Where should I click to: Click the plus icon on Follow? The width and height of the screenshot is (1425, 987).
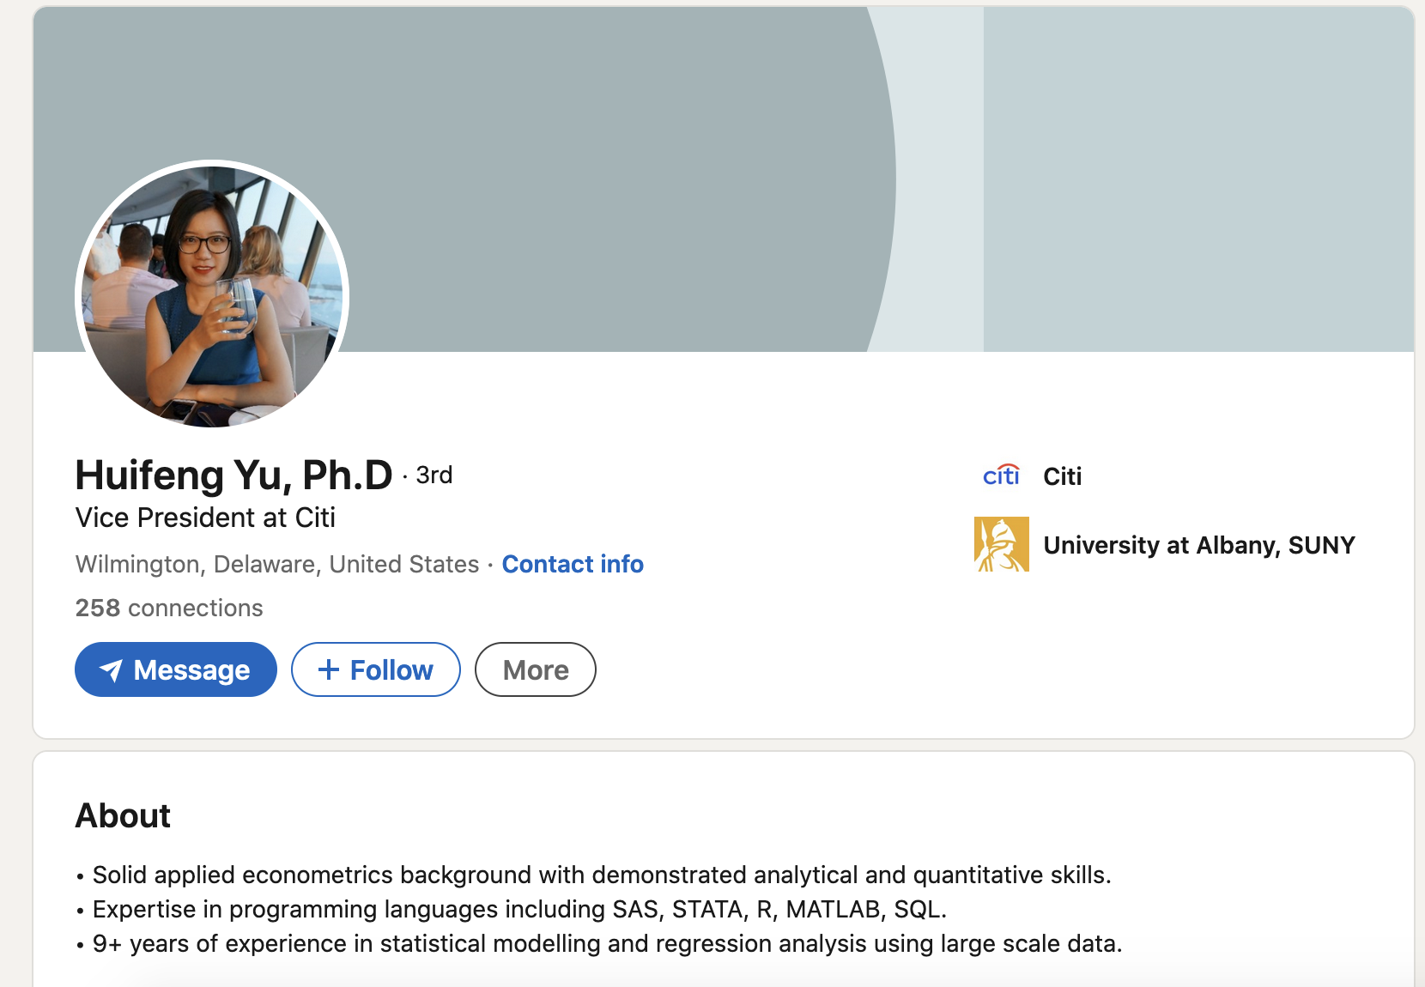pyautogui.click(x=329, y=669)
